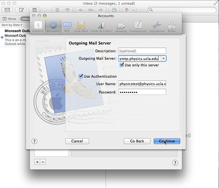219x188 pixels.
Task: Select the Inbox favorites pill
Action: click(26, 19)
